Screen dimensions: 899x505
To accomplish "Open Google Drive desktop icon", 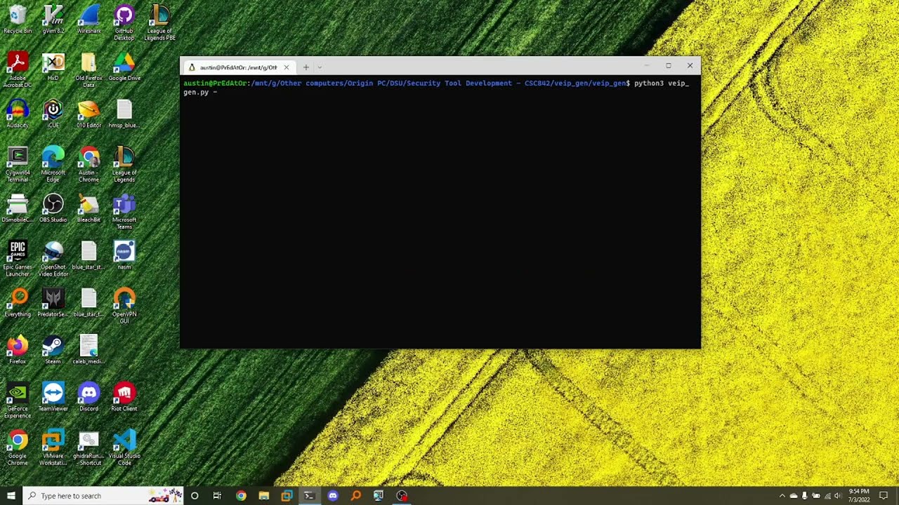I will point(124,67).
